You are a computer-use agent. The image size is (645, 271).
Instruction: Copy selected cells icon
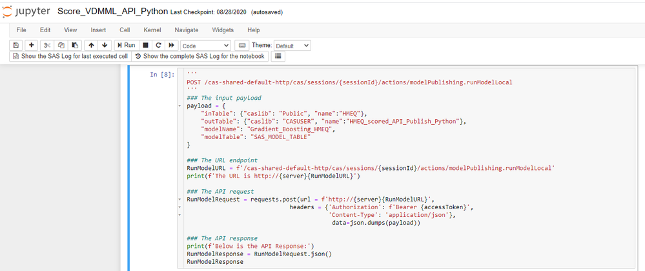[x=61, y=46]
